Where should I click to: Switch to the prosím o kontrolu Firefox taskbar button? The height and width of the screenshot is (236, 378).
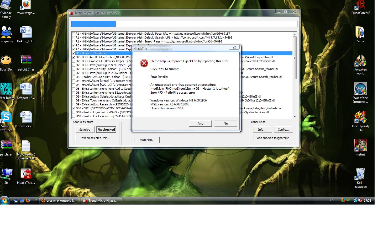pos(60,201)
